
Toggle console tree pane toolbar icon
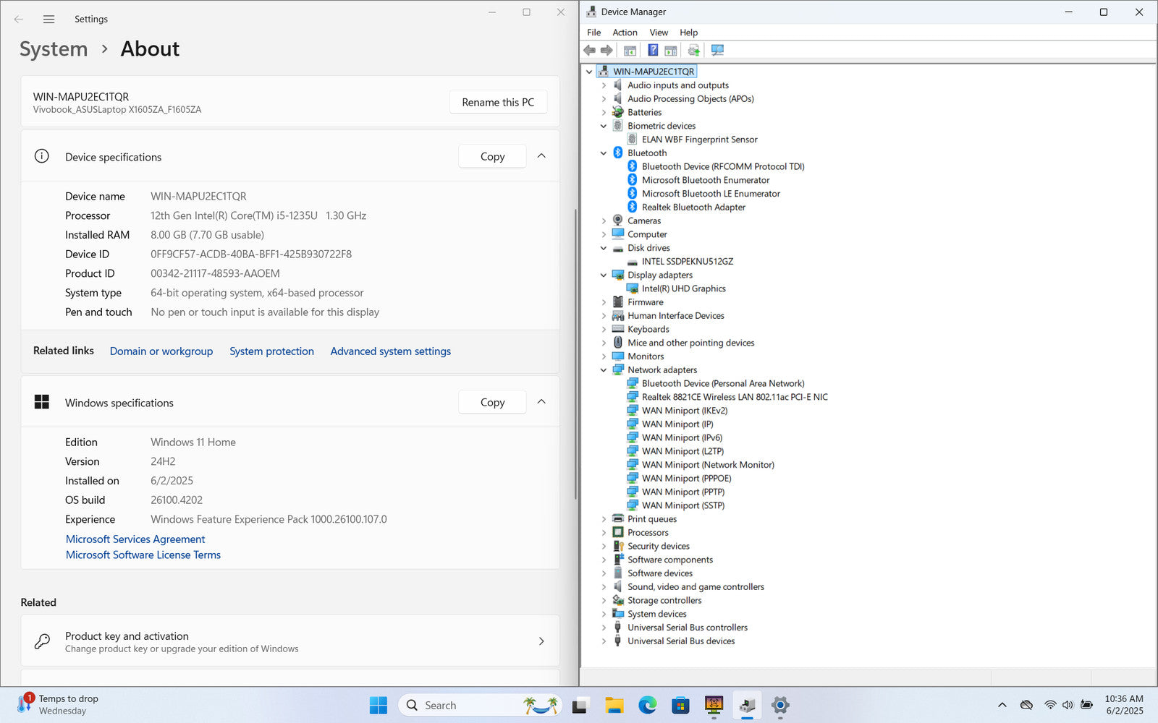coord(630,50)
